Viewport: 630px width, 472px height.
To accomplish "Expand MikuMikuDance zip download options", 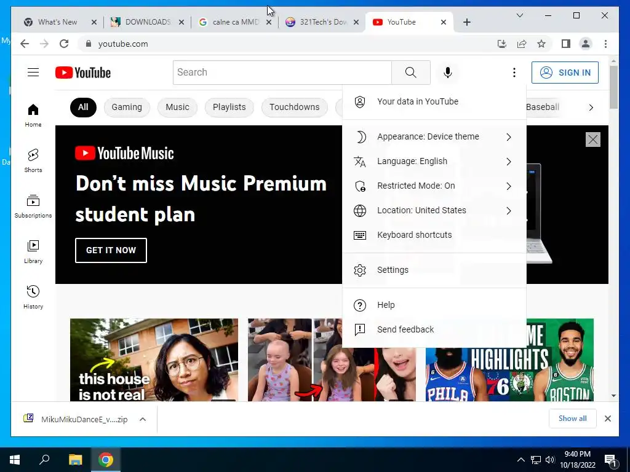I will click(143, 419).
